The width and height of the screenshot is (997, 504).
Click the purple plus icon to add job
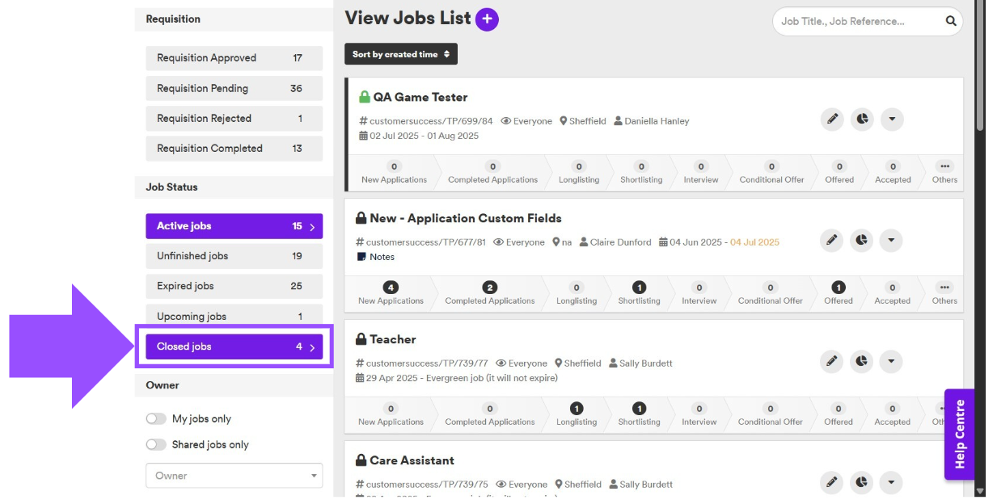(487, 19)
